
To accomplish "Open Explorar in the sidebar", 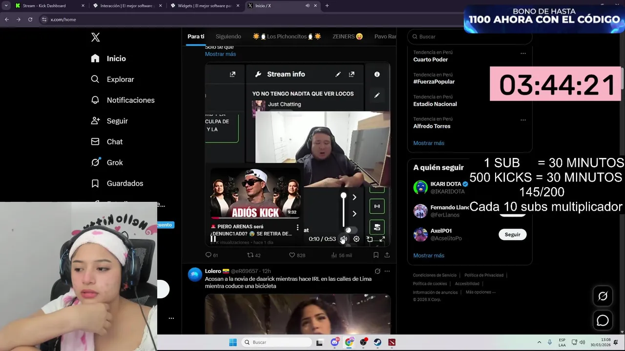I will (x=112, y=79).
